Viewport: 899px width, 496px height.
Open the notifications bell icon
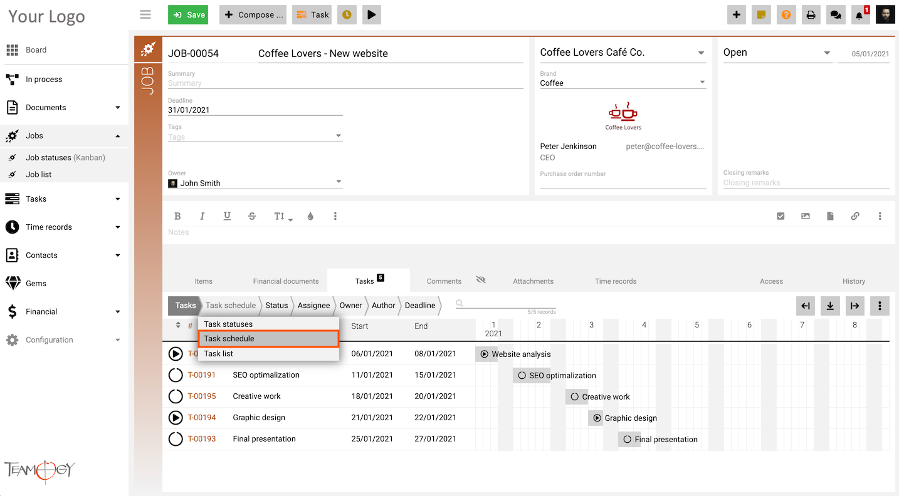[860, 14]
